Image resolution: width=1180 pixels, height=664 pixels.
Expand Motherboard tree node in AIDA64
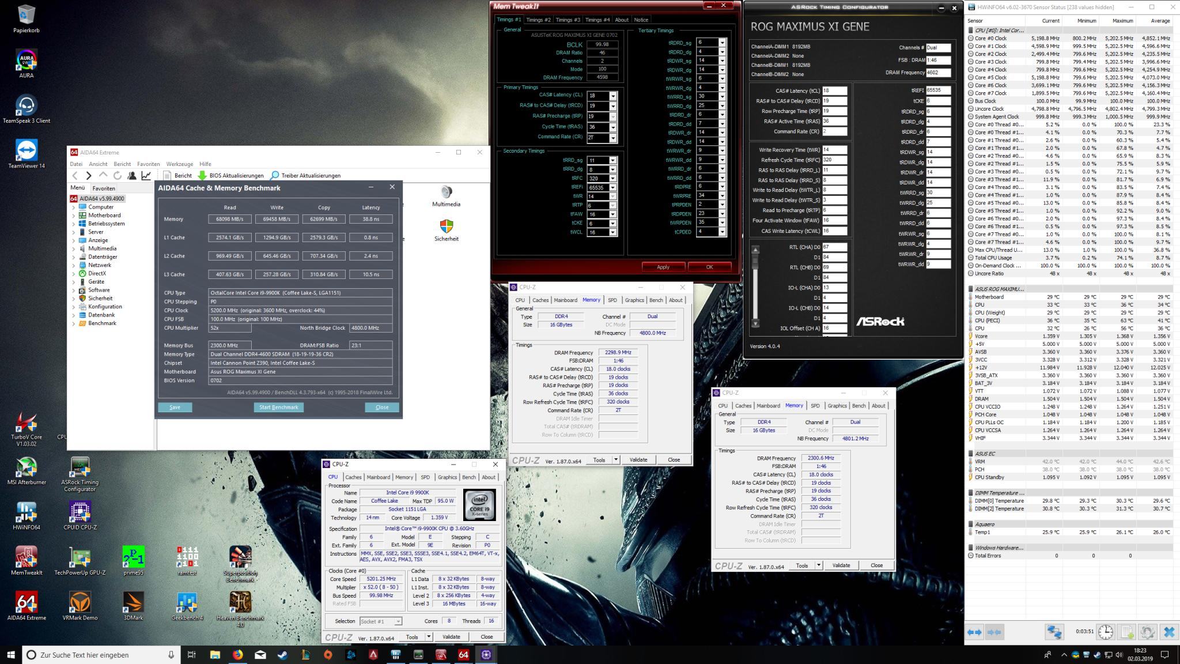click(74, 216)
